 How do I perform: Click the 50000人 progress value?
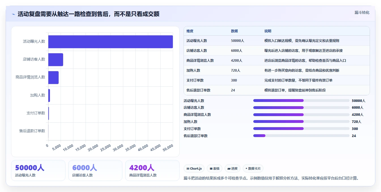[x=359, y=101]
